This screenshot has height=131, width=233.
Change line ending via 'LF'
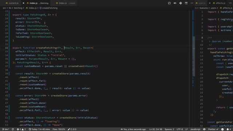186,130
